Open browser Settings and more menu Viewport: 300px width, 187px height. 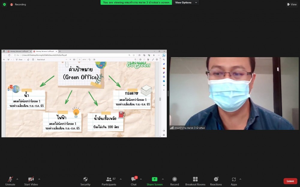159,55
